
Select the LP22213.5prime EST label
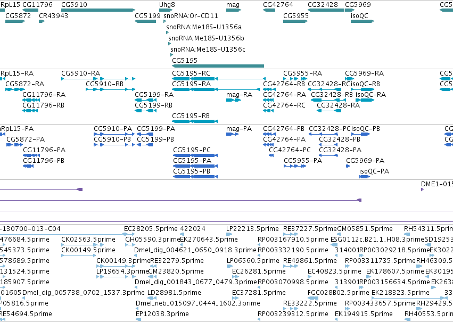(x=252, y=229)
